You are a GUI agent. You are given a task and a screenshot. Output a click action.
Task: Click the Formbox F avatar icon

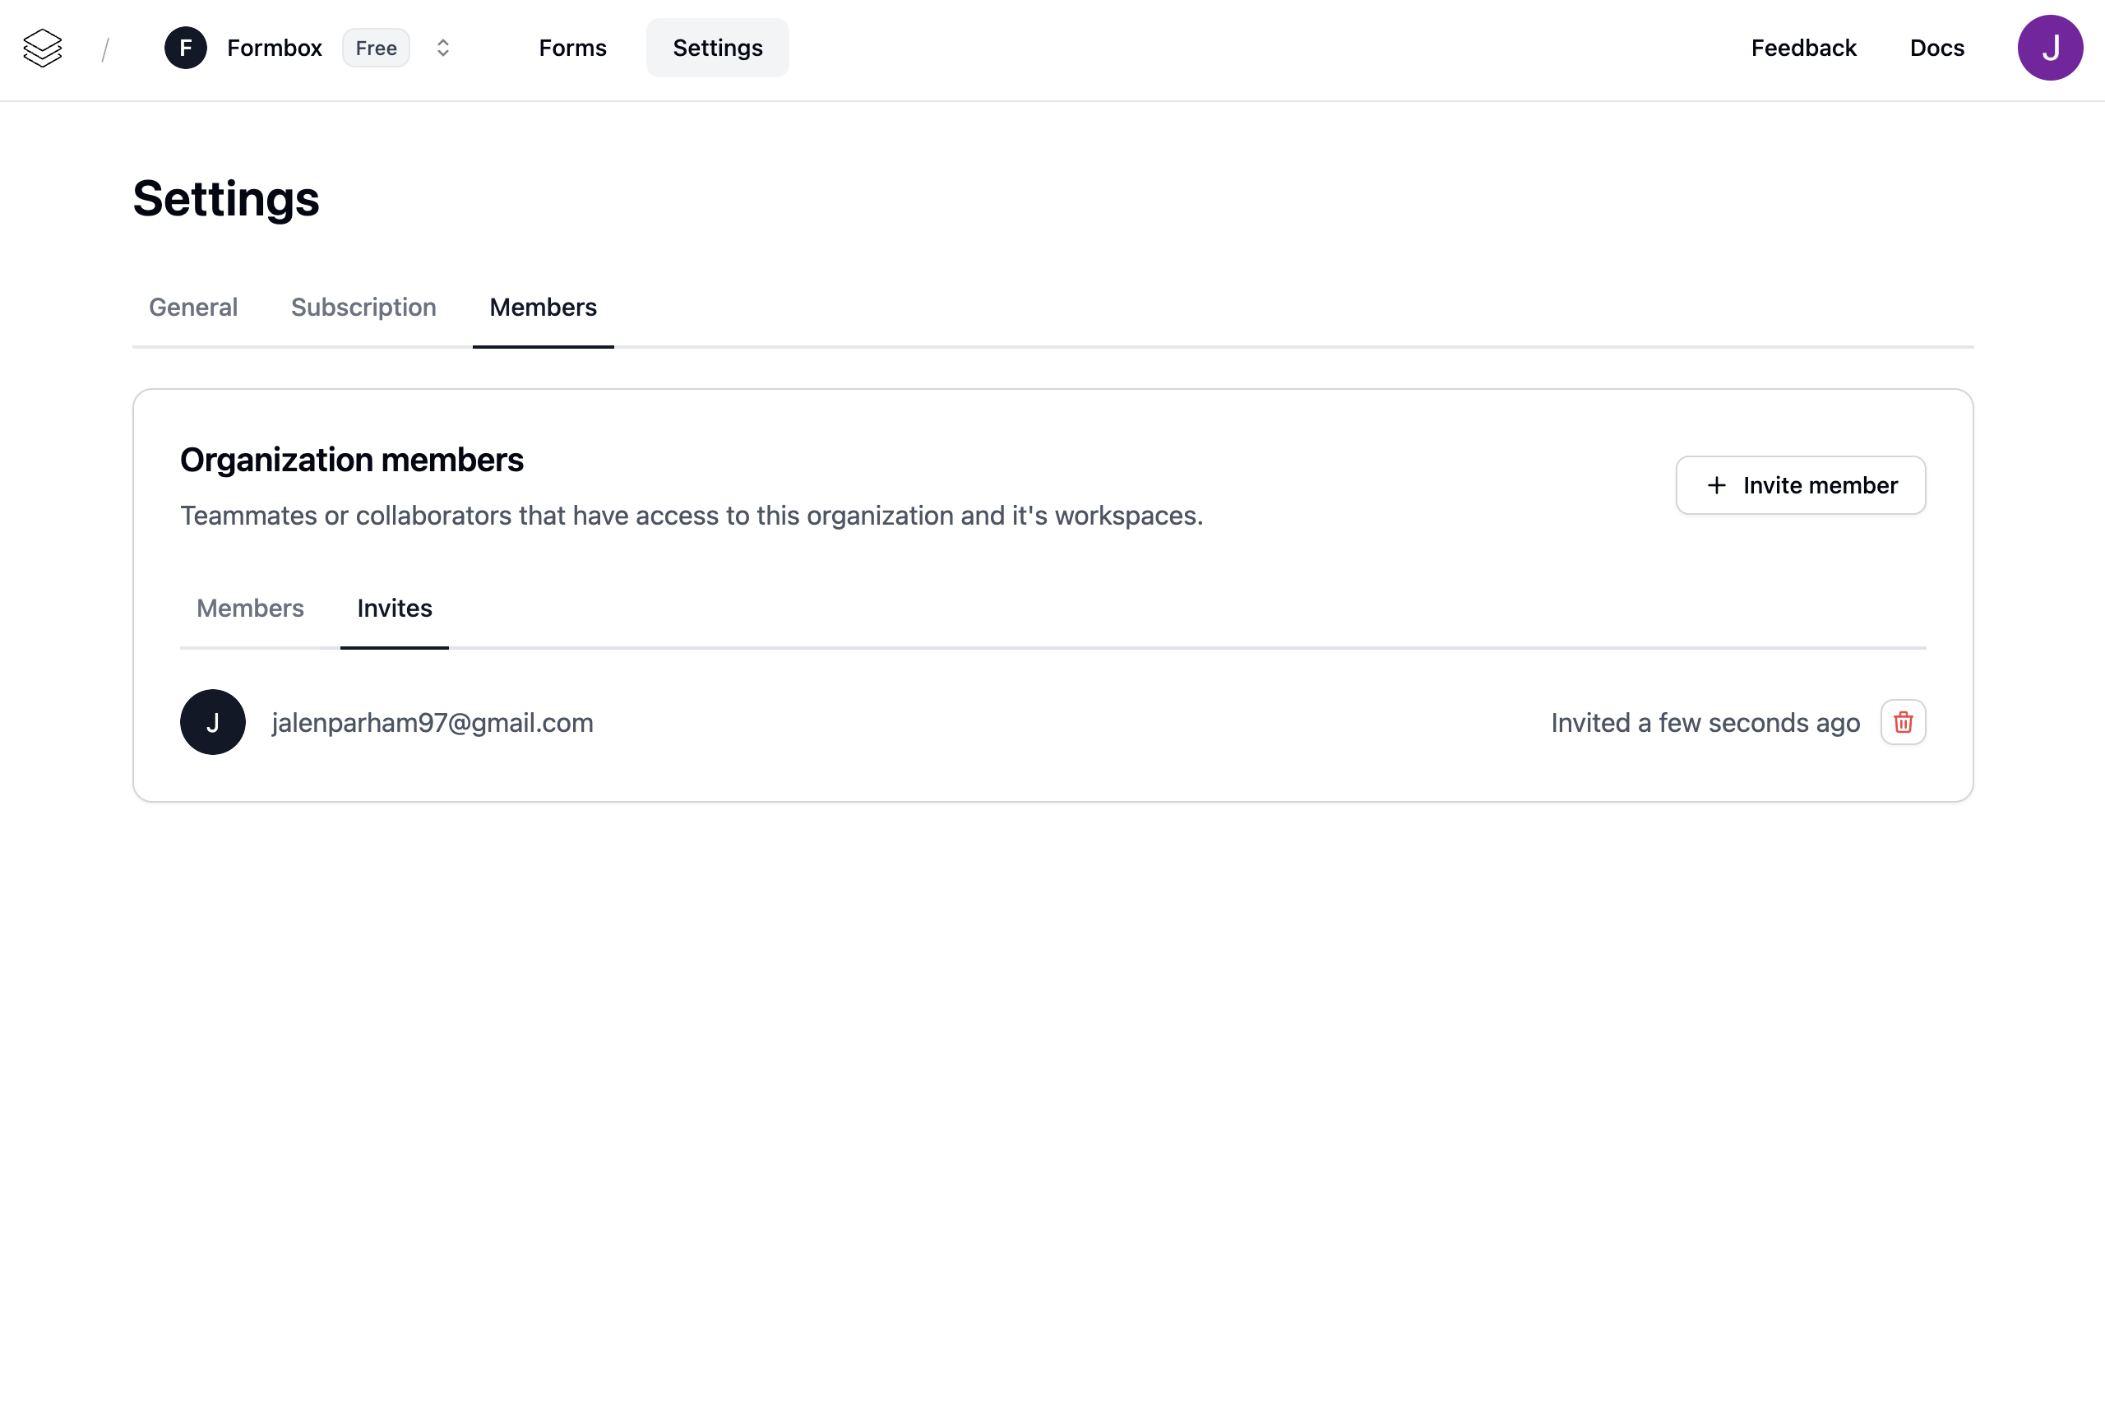186,48
